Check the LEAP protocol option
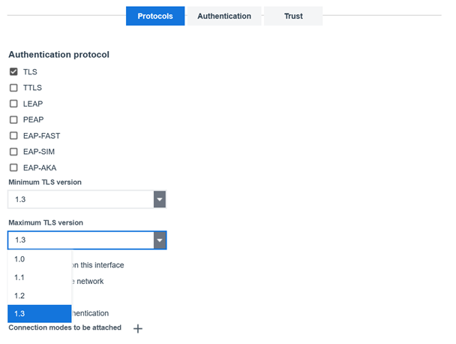The image size is (456, 344). coord(13,104)
